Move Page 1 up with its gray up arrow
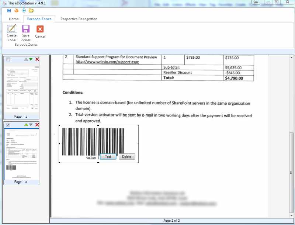Image resolution: width=295 pixels, height=225 pixels. (26, 59)
